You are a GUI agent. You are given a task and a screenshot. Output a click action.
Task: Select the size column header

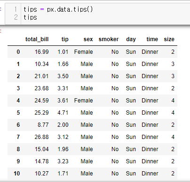coord(169,39)
